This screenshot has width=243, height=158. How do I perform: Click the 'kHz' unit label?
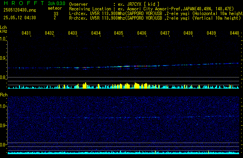[x=3, y=31]
